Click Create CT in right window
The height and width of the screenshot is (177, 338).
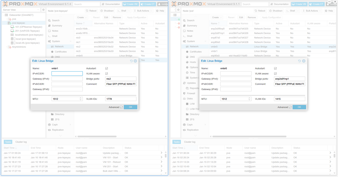point(316,4)
